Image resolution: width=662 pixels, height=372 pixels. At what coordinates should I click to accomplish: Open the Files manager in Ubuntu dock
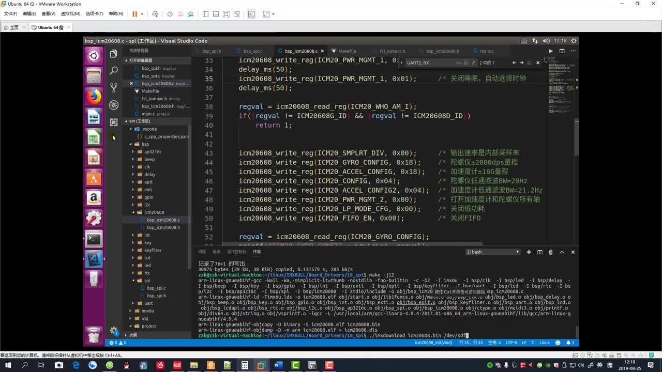94,76
